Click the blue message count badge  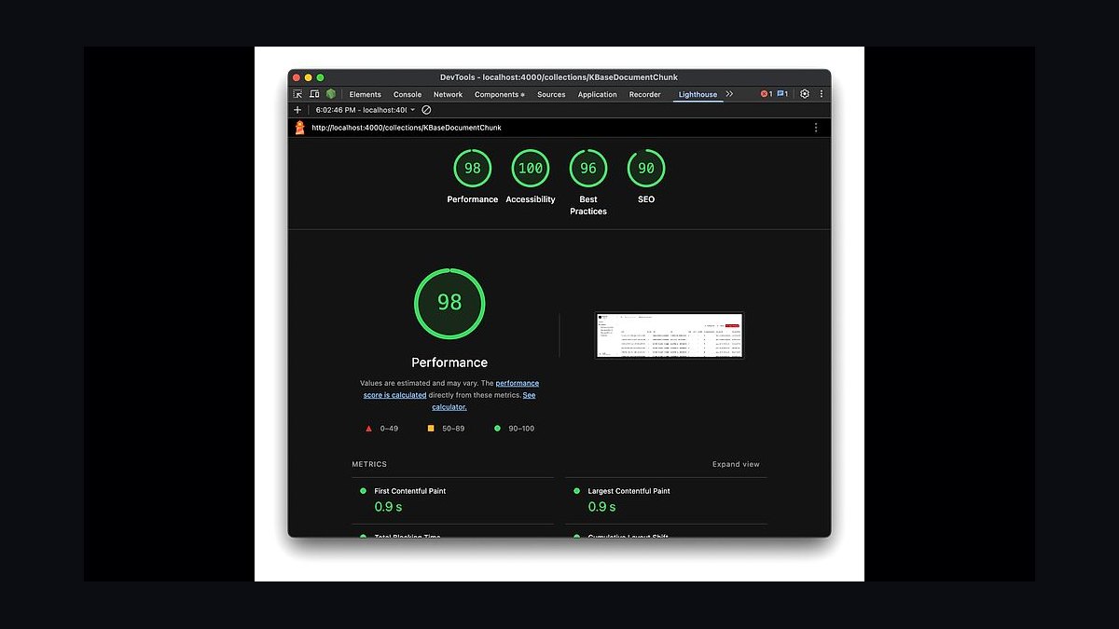tap(783, 94)
